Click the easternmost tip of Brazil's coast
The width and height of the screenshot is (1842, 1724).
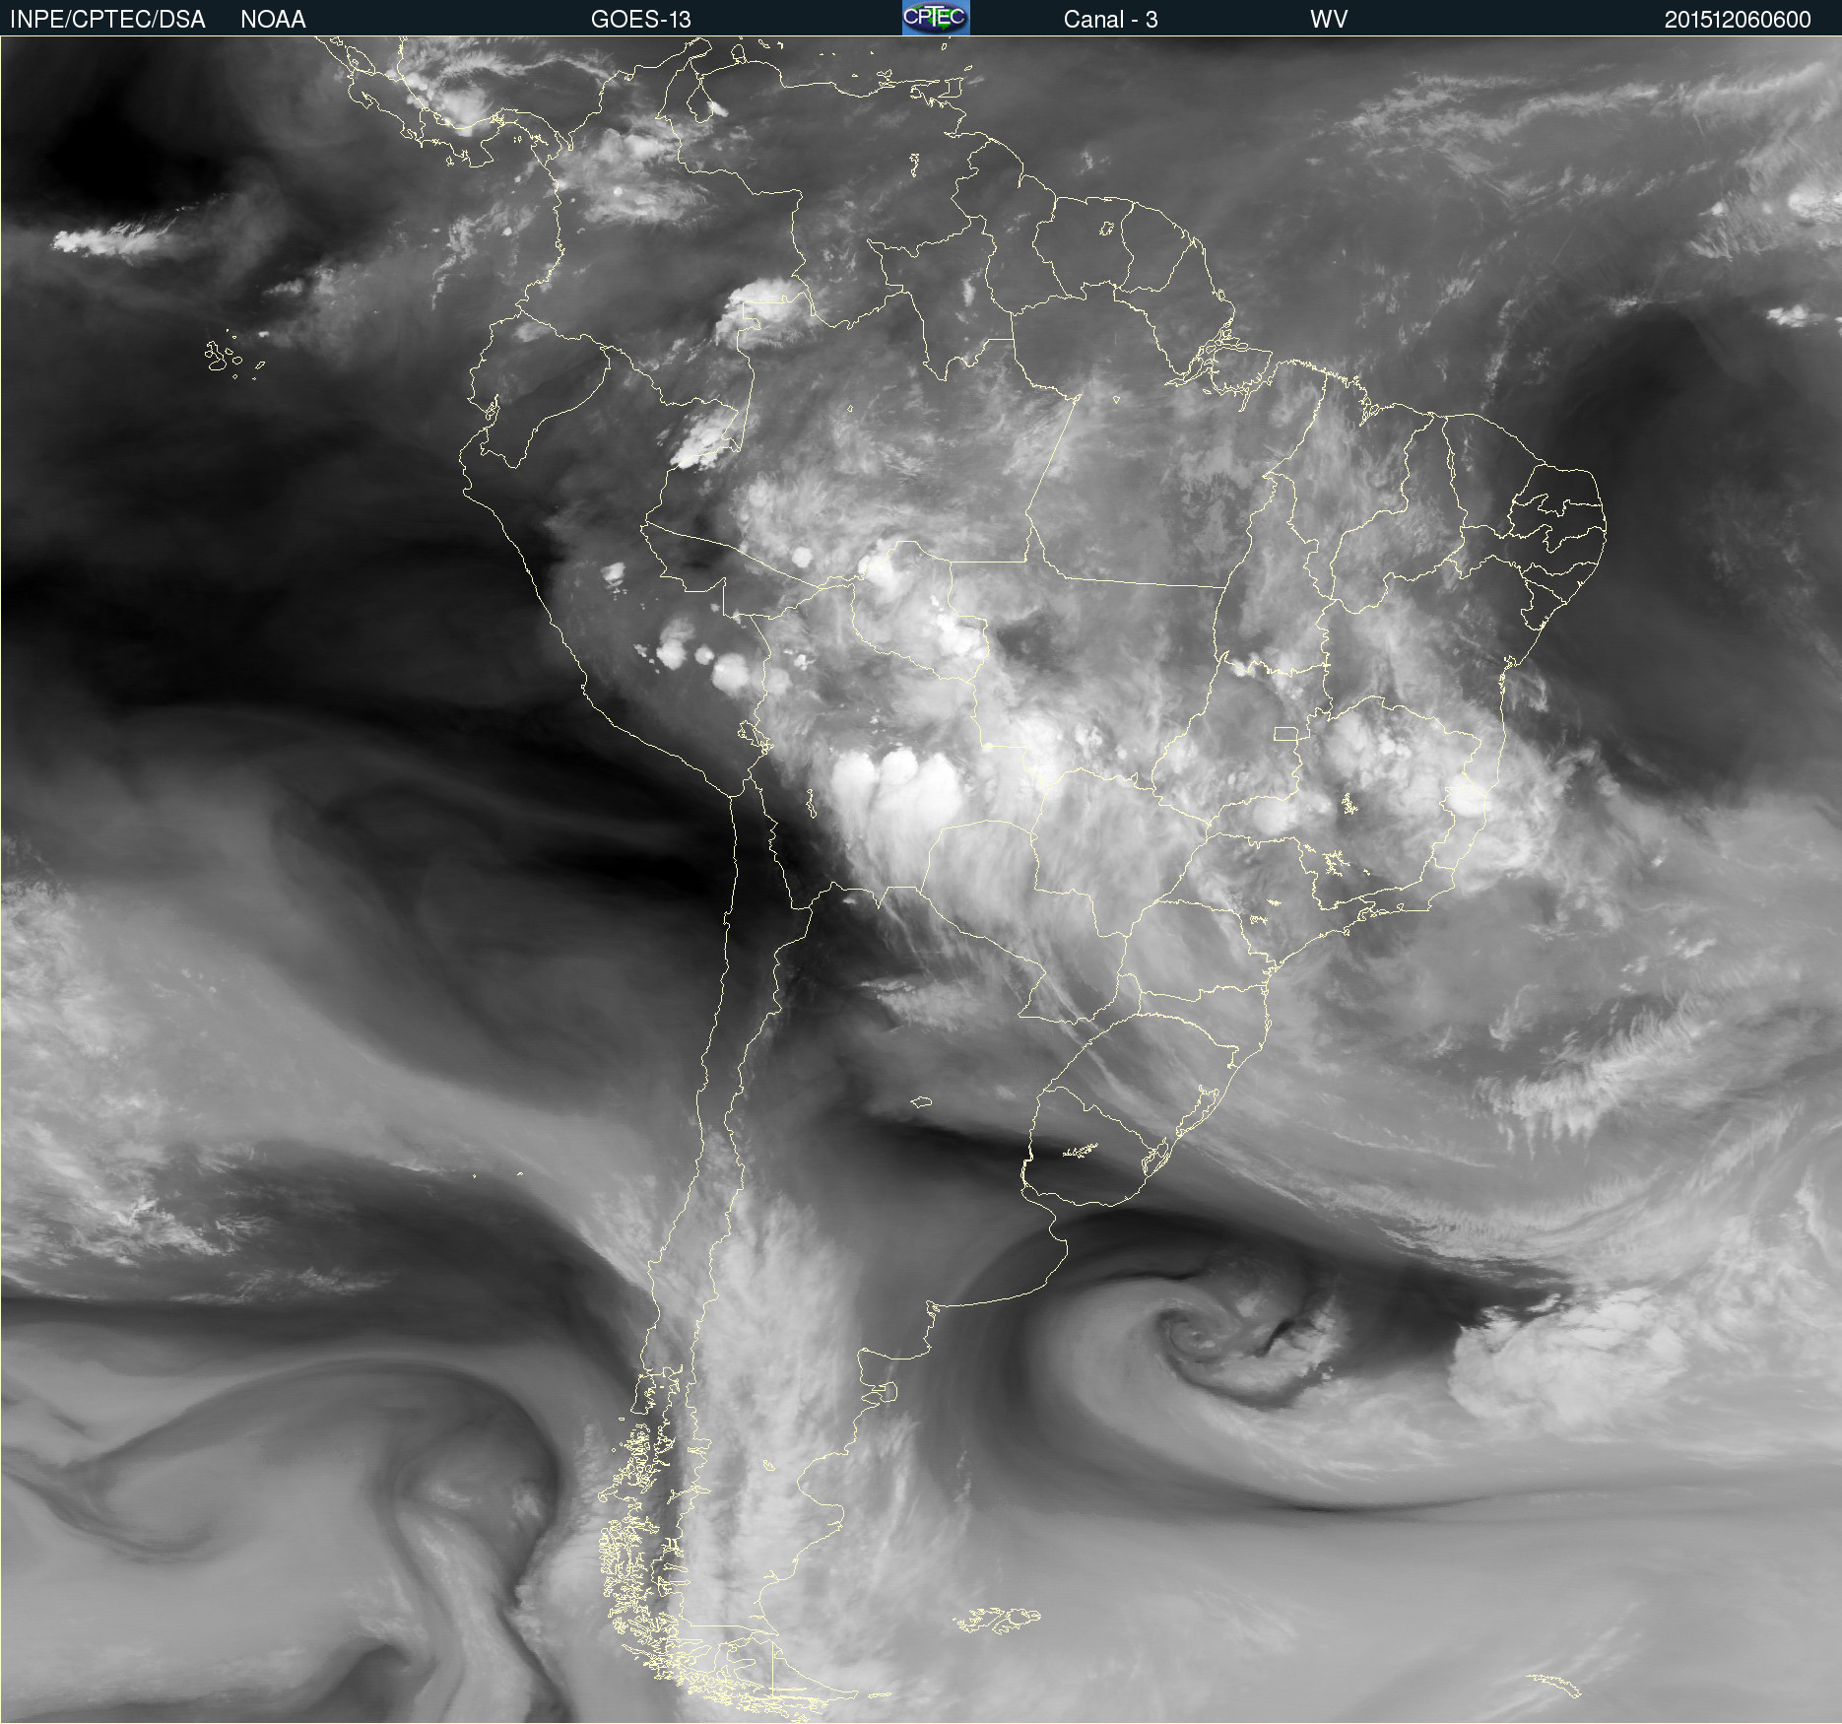pyautogui.click(x=1606, y=532)
